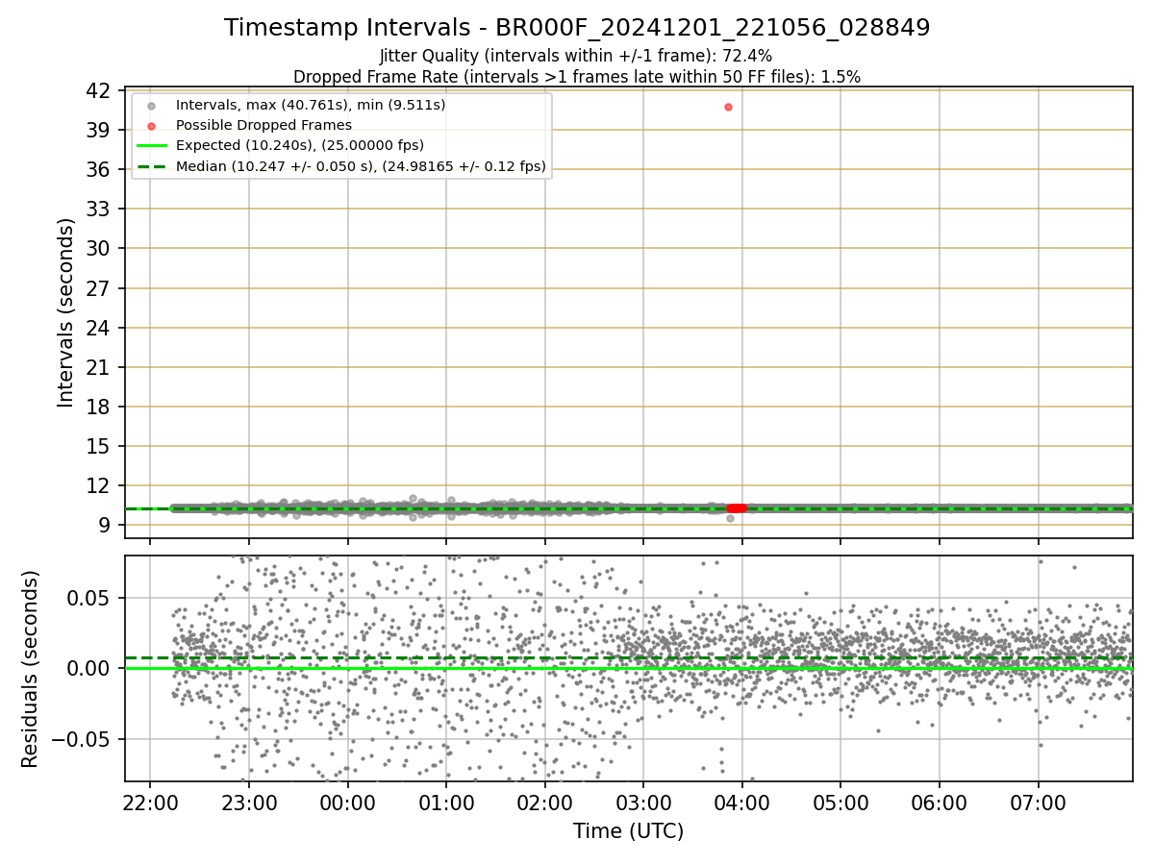This screenshot has width=1154, height=865.
Task: Click the y-axis tick label '18'
Action: (98, 407)
